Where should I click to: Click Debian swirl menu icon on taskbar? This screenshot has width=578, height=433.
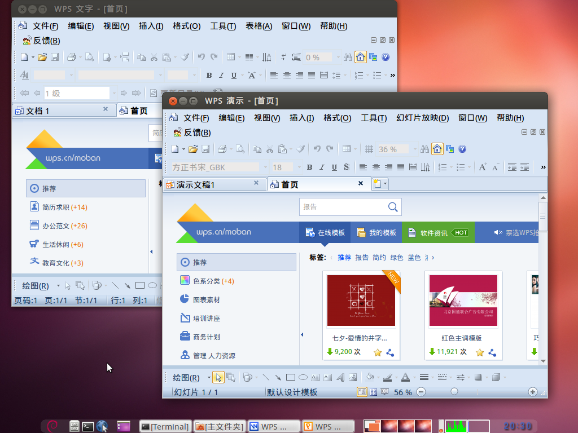[52, 426]
